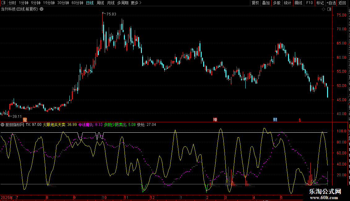Click the 返回 back button
Screen dimensions: 350x201
[342, 3]
